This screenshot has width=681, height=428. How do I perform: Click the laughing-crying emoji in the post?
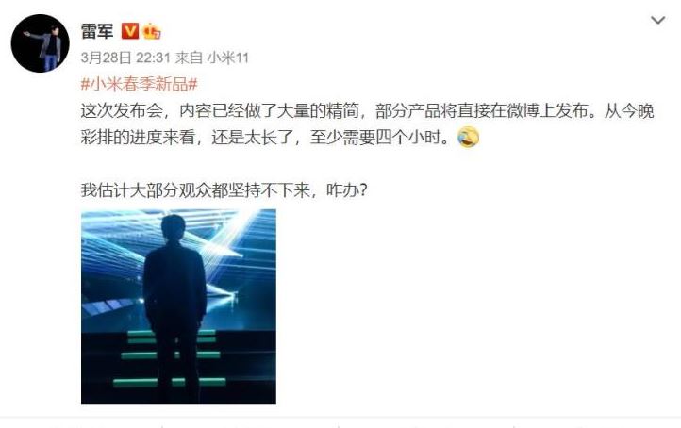click(469, 138)
